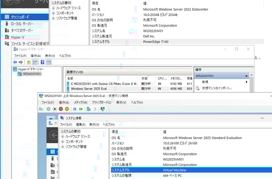This screenshot has width=272, height=179.
Task: Open 操作(A) menu in Hyper-V Manager
Action: coord(35,56)
